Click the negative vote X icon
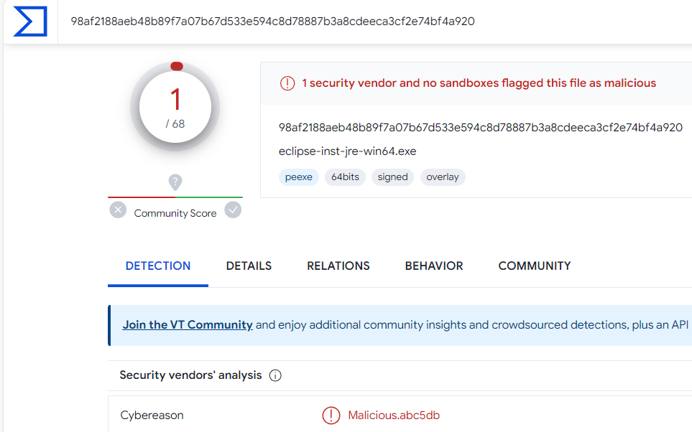692x432 pixels. click(x=118, y=210)
